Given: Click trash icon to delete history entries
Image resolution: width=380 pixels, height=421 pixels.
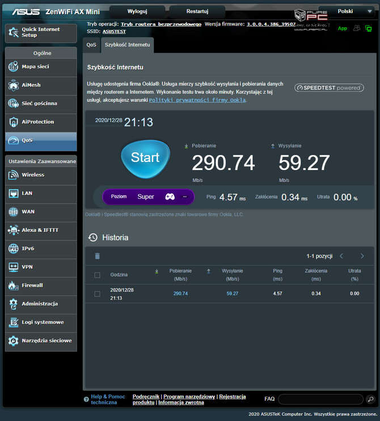Looking at the screenshot, I should (98, 256).
